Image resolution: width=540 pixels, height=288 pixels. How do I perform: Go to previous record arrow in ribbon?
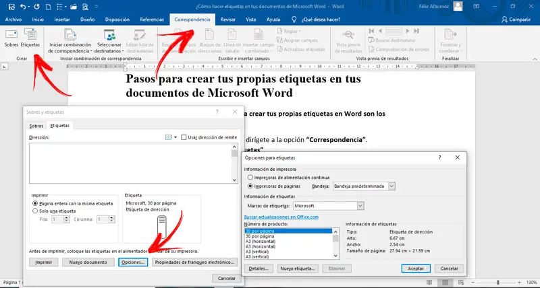[380, 31]
